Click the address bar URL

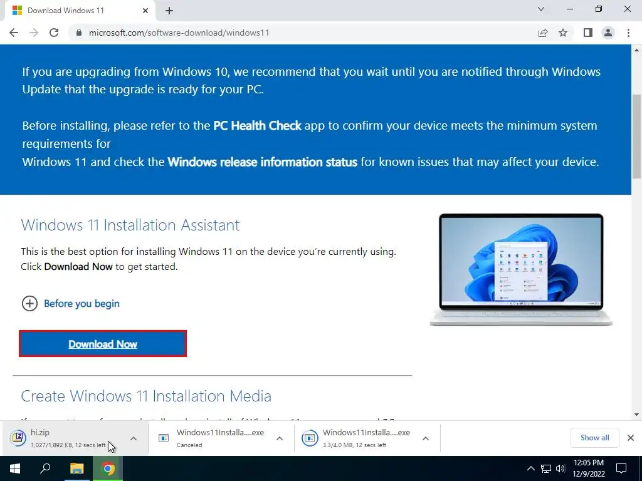(179, 33)
